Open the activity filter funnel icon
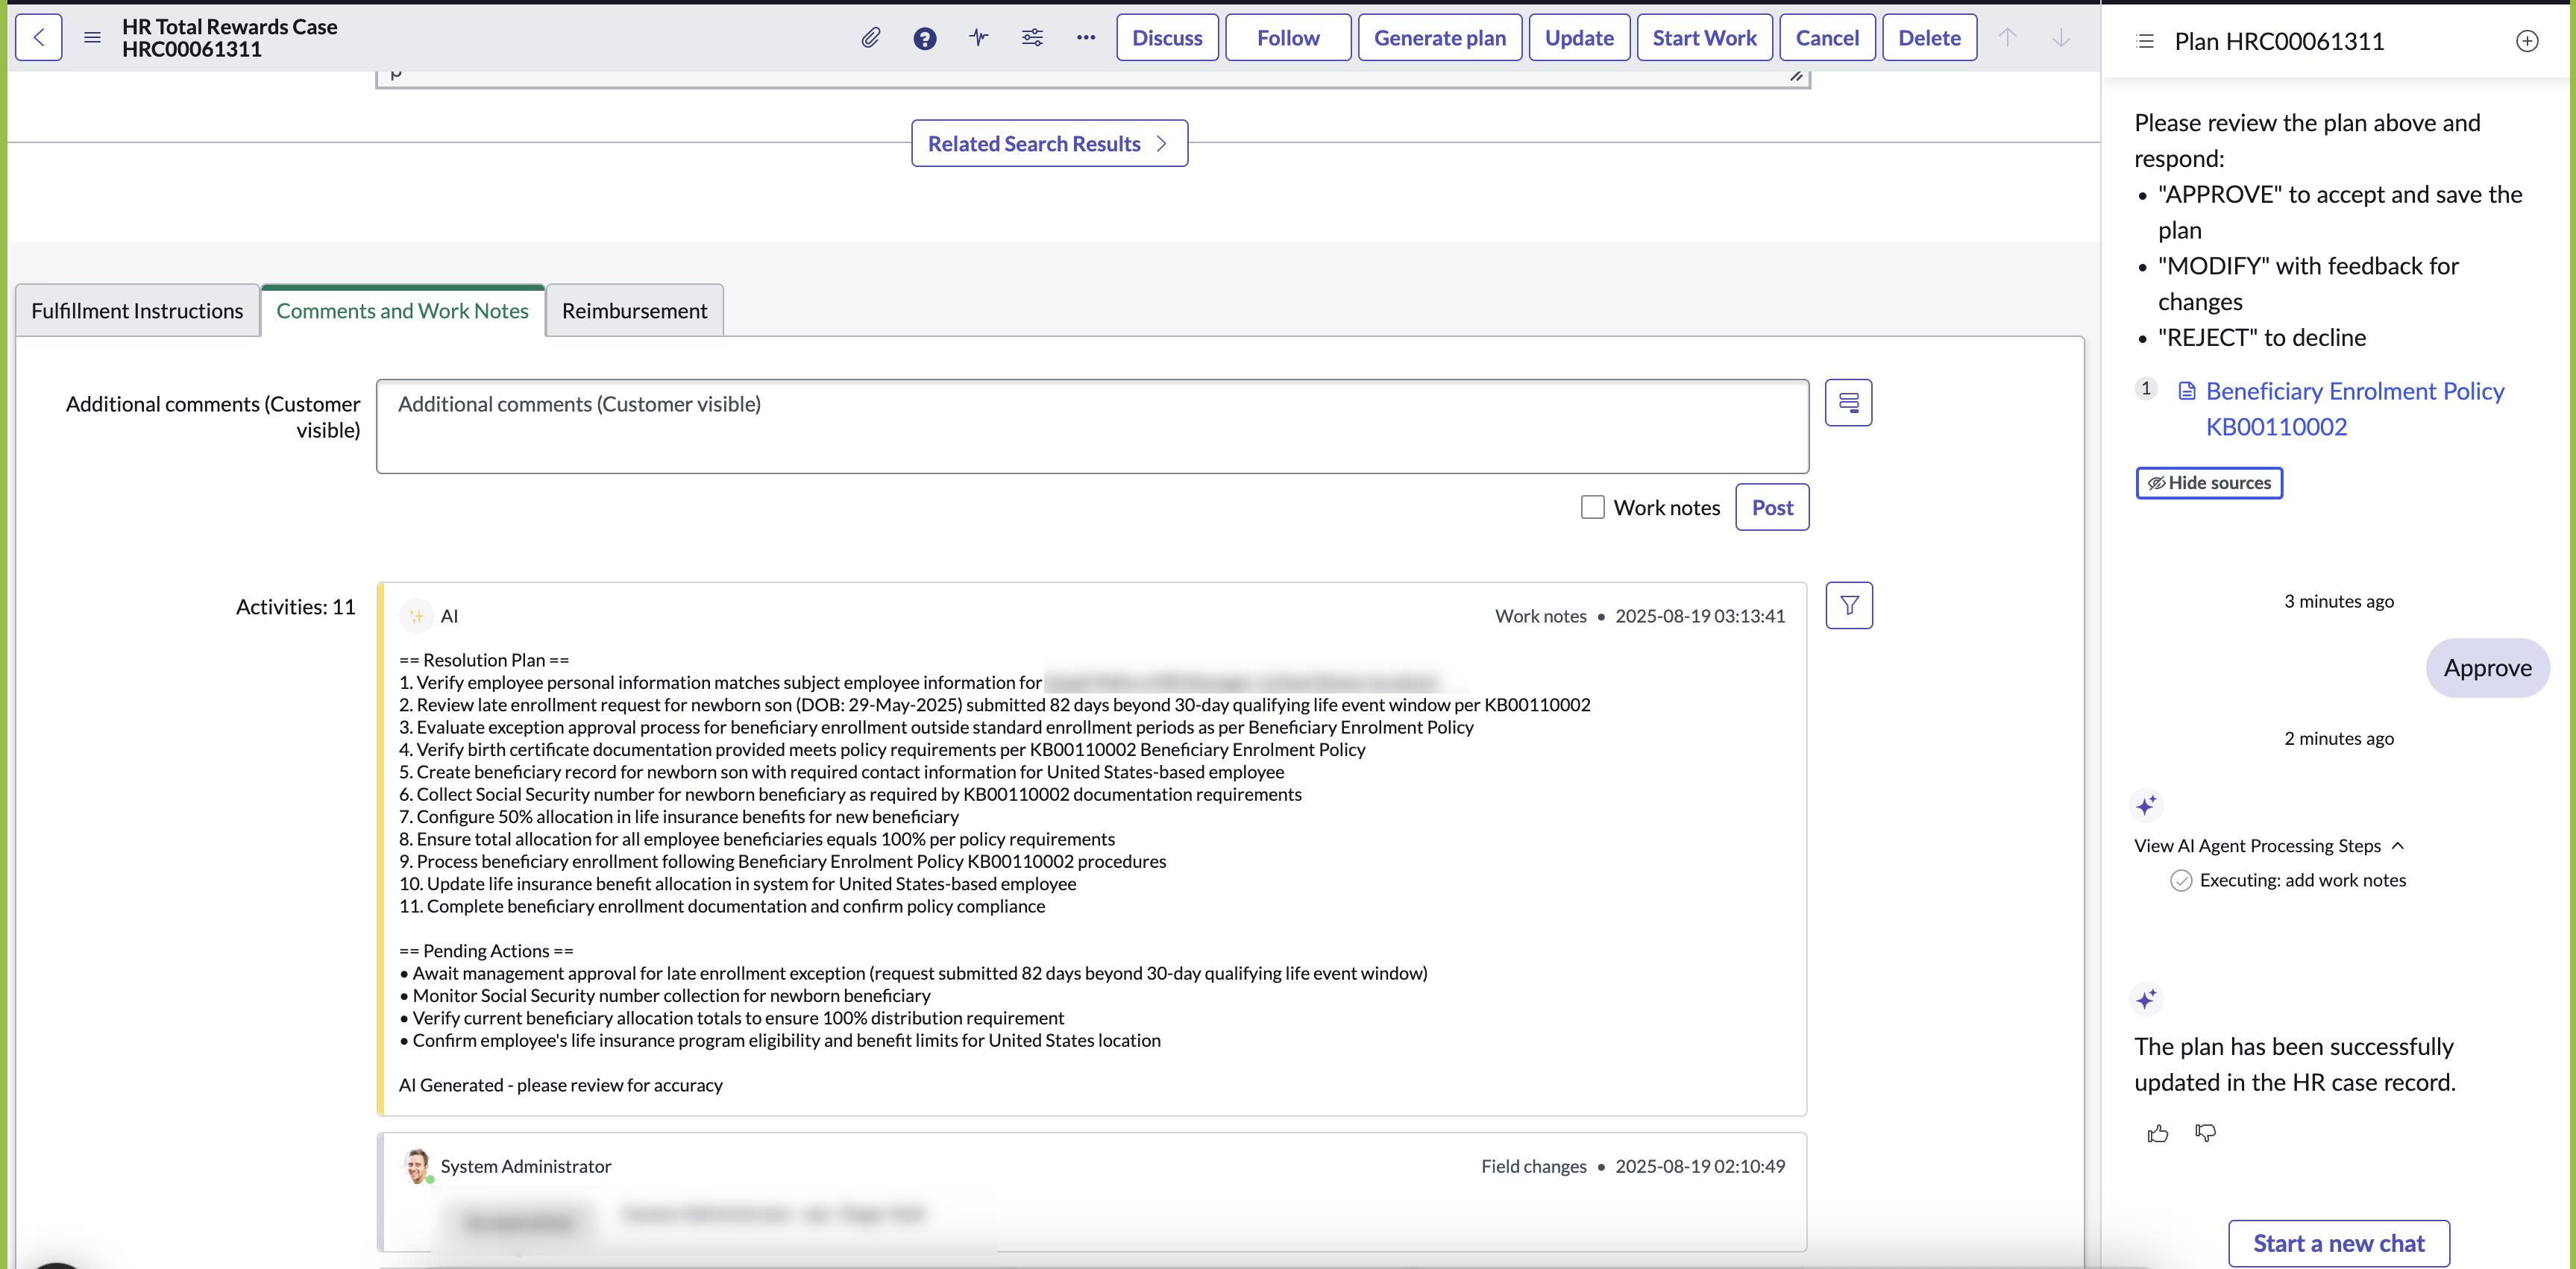 tap(1849, 606)
